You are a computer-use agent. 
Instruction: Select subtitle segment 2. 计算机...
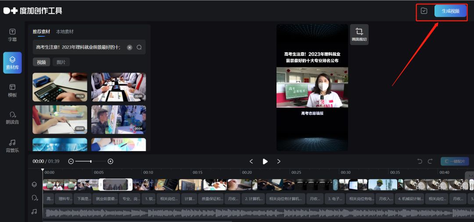point(253,199)
